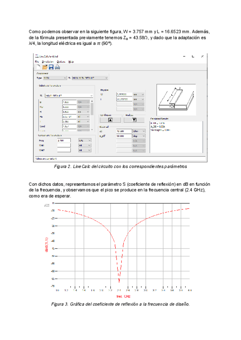Image resolution: width=241 pixels, height=340 pixels.
Task: Click the A_DB = 0.004 result line
Action: point(158,127)
